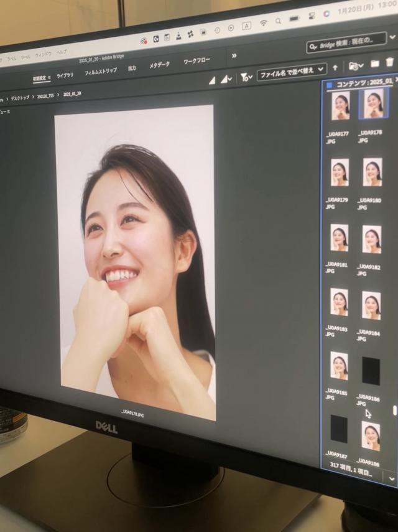Click the 250120_TSS breadcrumb folder
Screen dimensions: 398x532
(x=45, y=96)
